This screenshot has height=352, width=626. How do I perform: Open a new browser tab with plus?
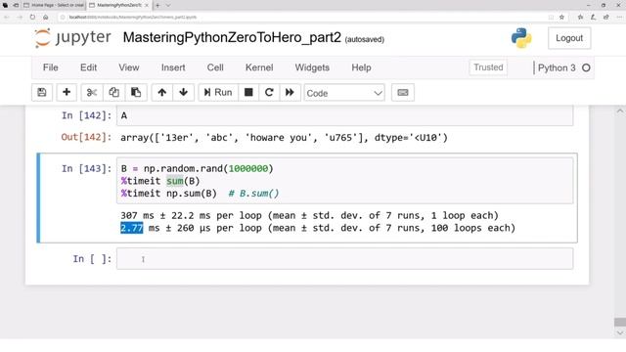[157, 5]
